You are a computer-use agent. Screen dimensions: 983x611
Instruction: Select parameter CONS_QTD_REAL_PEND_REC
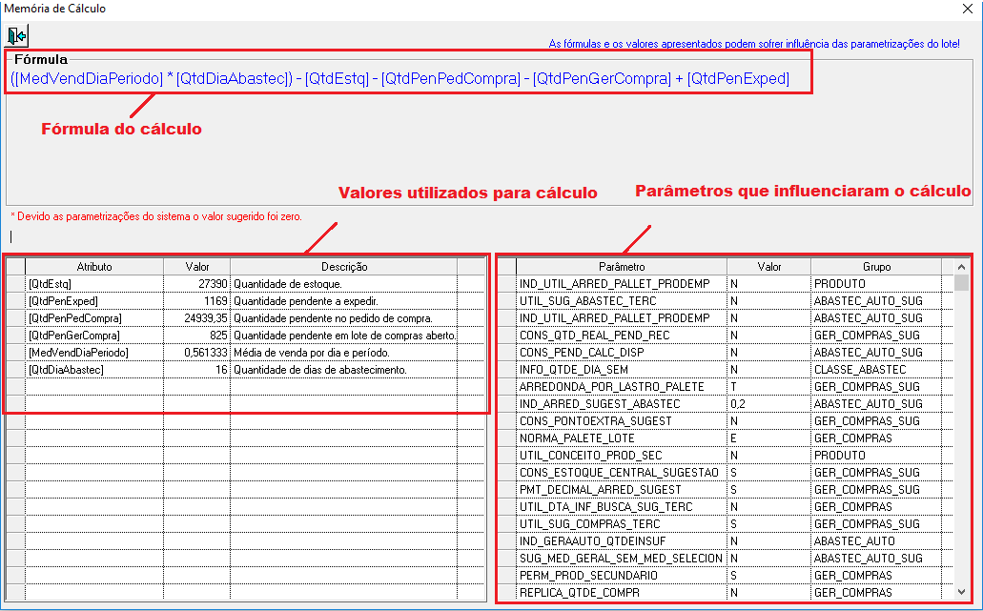pyautogui.click(x=622, y=336)
